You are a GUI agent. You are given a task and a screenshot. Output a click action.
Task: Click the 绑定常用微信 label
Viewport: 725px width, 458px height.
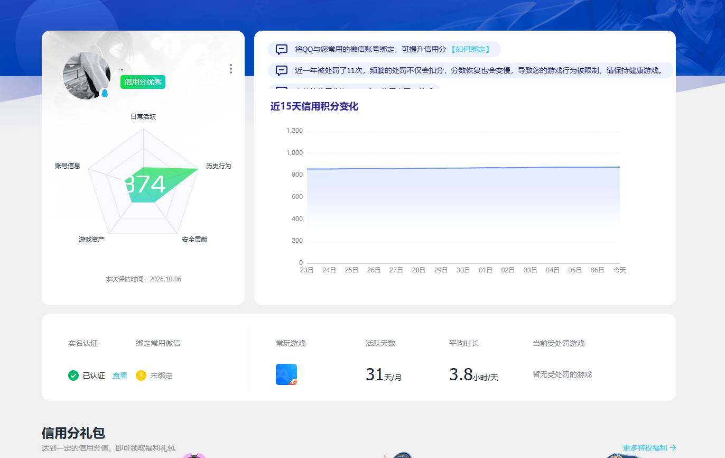(158, 343)
